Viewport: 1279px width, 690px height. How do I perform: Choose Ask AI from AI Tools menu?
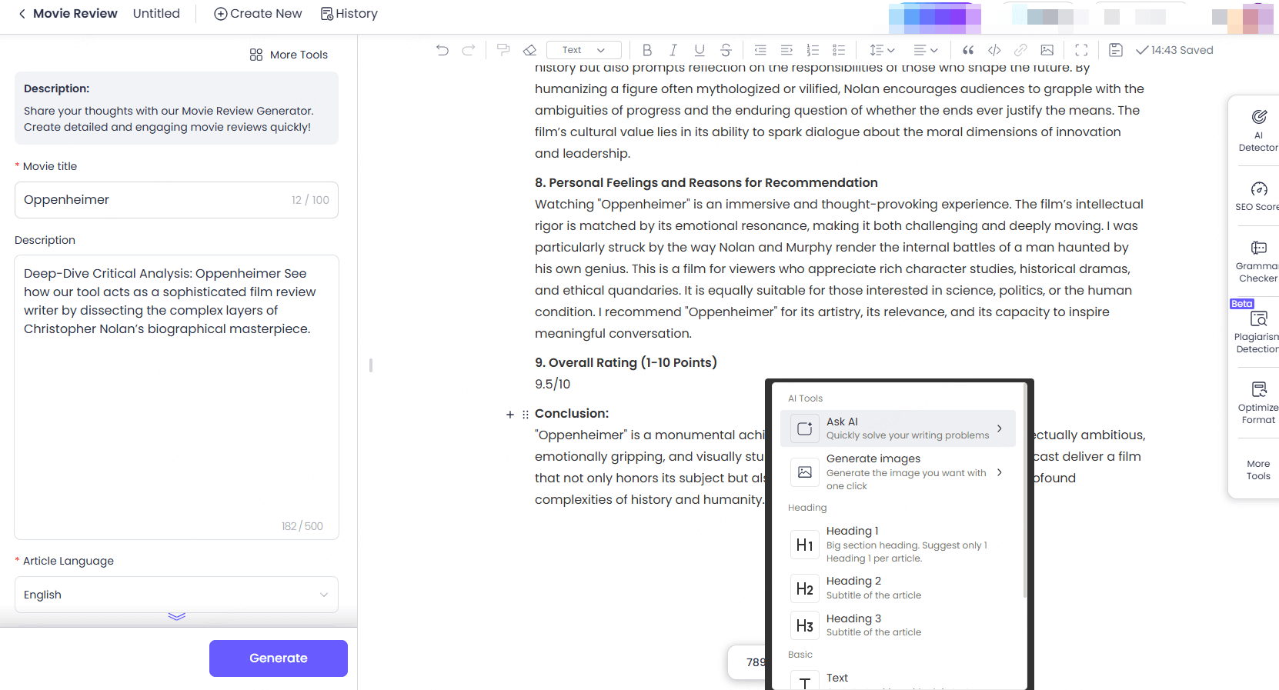(897, 428)
